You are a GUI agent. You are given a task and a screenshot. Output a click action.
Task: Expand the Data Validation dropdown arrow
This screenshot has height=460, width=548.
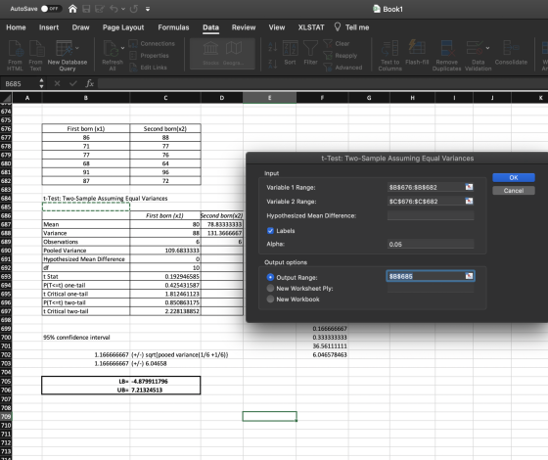tap(487, 48)
